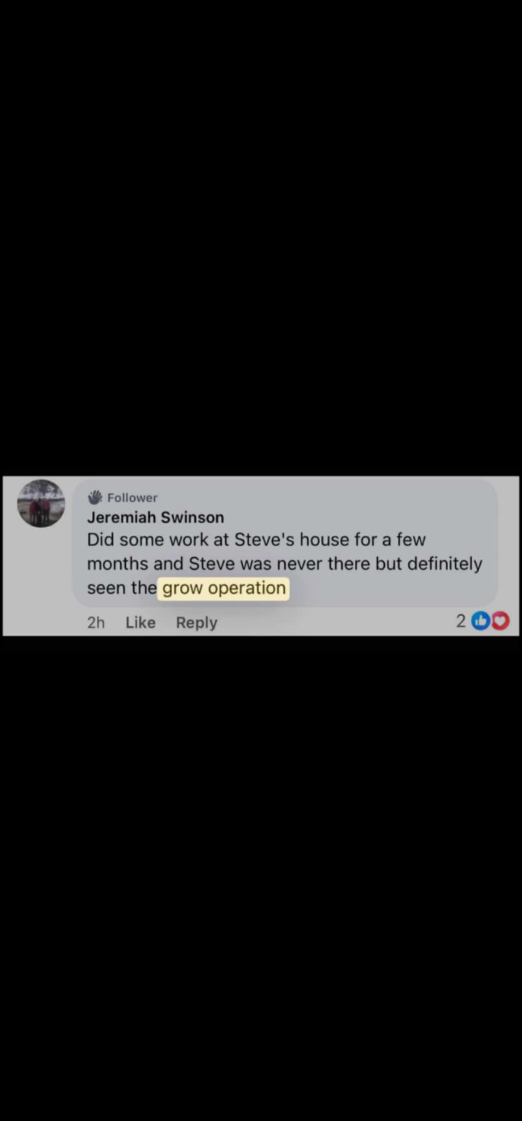The image size is (522, 1121).
Task: Click the Follower label text
Action: pyautogui.click(x=132, y=498)
